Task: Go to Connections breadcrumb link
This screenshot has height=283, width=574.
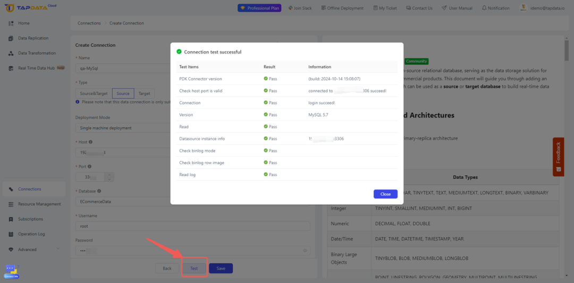Action: tap(89, 23)
